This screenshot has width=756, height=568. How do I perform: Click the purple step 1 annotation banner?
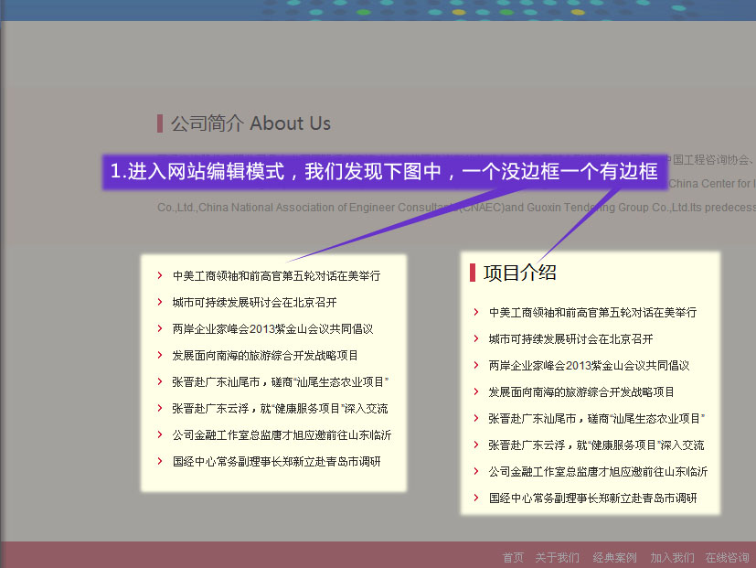[x=384, y=171]
